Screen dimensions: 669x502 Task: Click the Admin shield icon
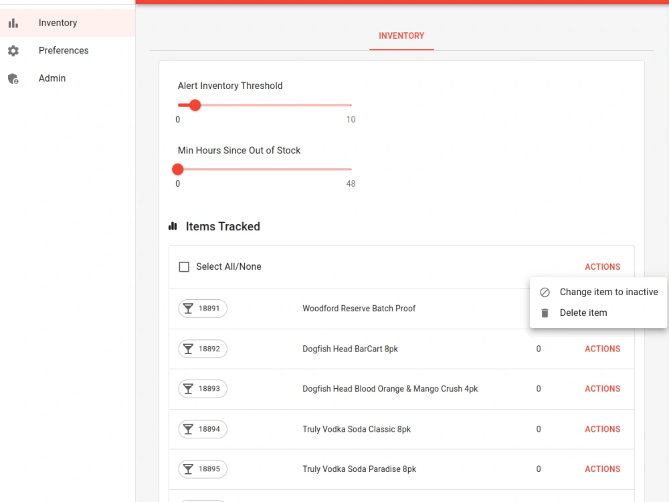(13, 78)
